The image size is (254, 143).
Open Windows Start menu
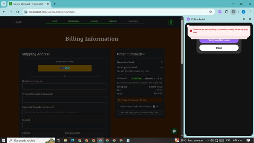[3, 140]
